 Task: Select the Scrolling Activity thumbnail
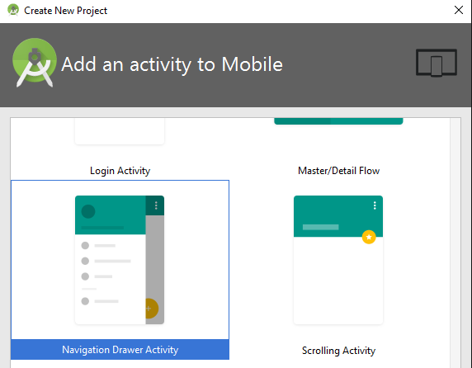338,260
